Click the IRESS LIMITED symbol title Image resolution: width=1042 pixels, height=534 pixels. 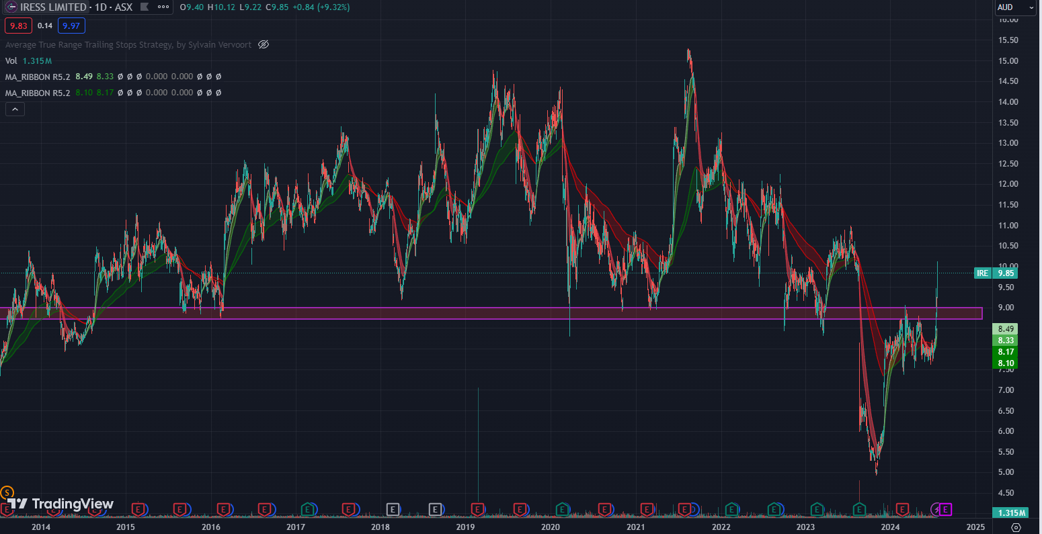(x=54, y=7)
